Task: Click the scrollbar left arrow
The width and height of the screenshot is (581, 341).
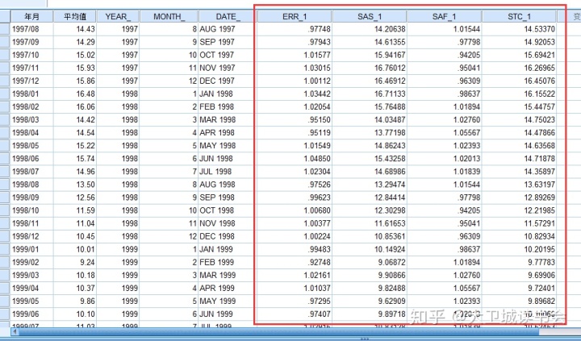Action: coord(15,332)
